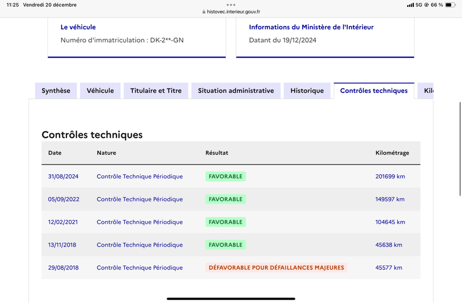
Task: Open the partially hidden Kilométrage tab
Action: point(426,91)
